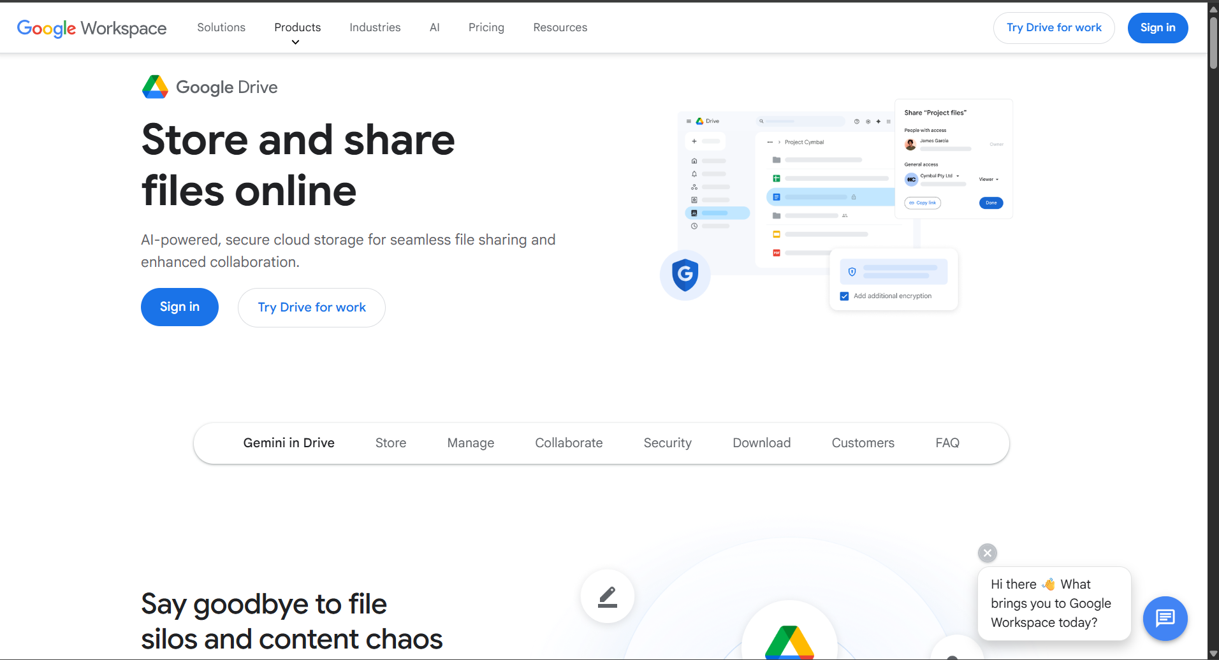Screen dimensions: 1219x660
Task: Click the "AI-powered, secure cloud storage" description
Action: click(x=348, y=251)
